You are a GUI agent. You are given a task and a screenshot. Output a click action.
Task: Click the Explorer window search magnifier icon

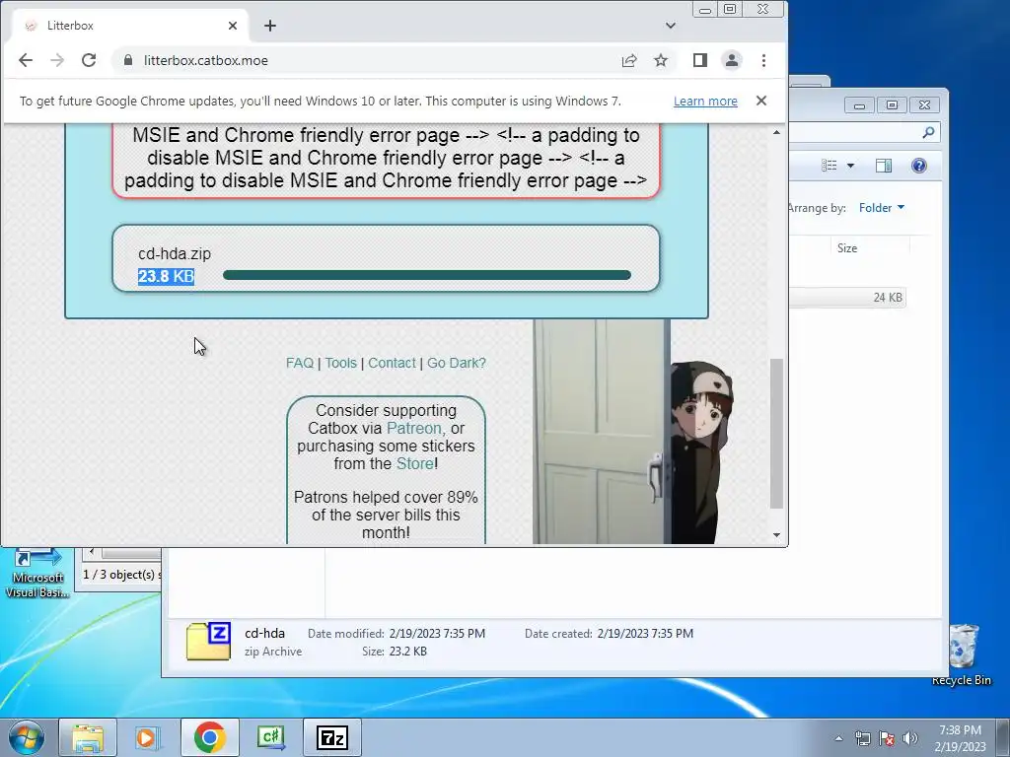pos(928,132)
